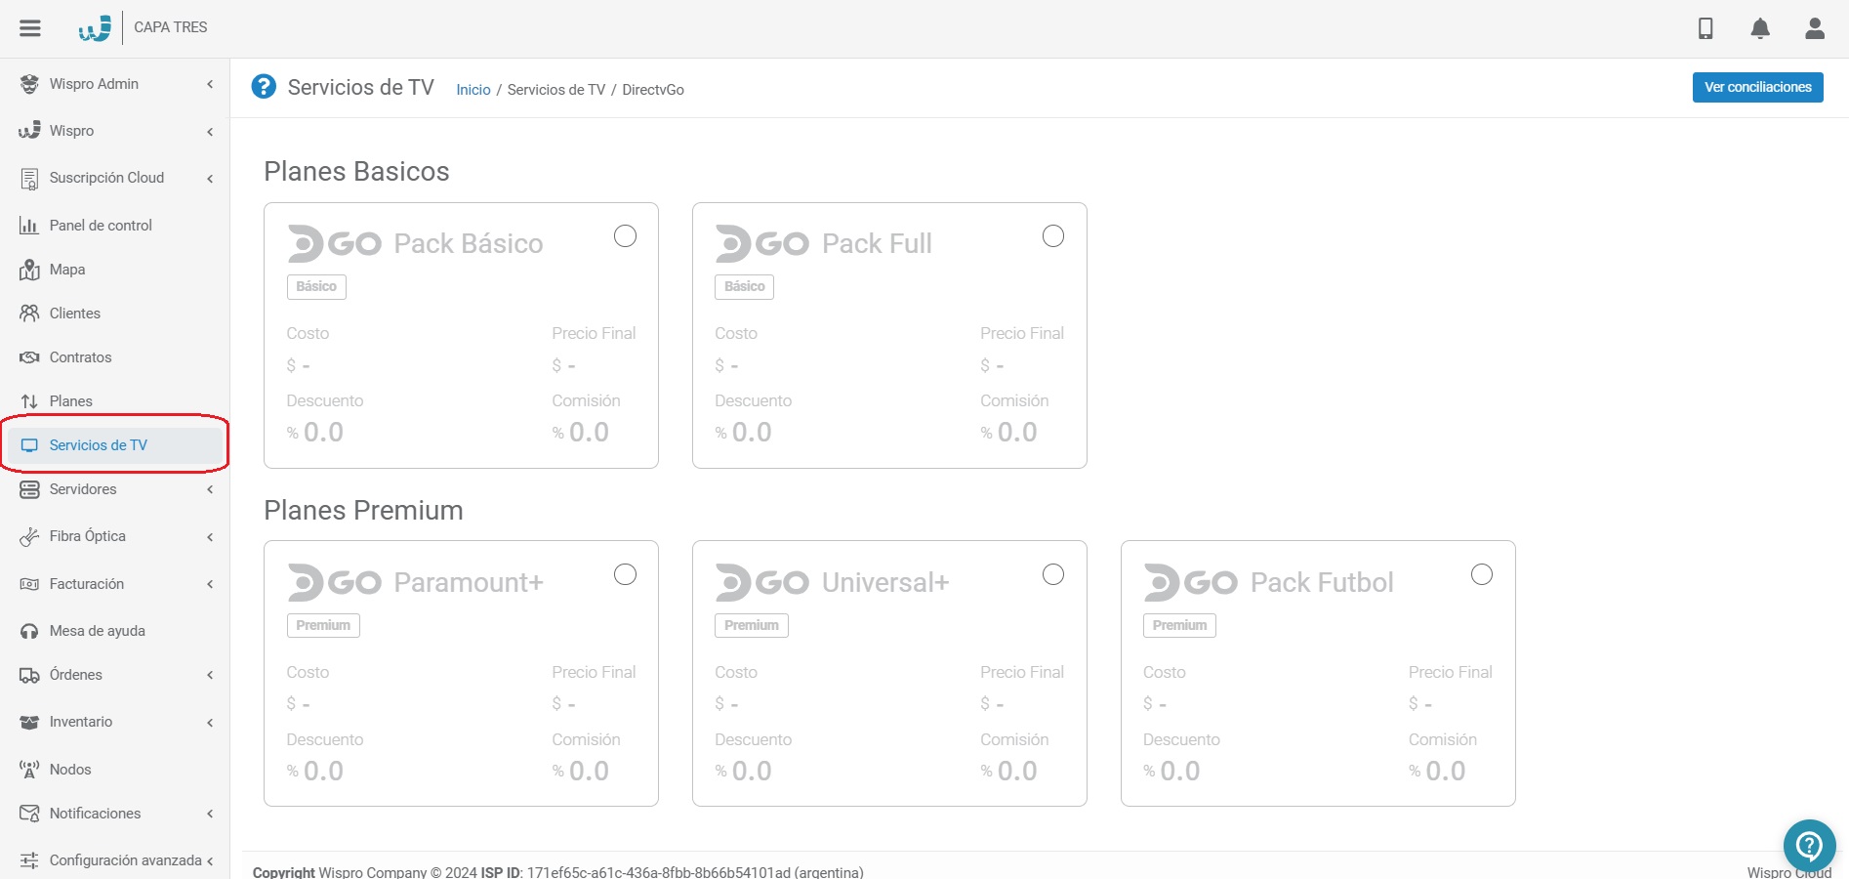Open the floating help chat bubble
This screenshot has height=879, width=1849.
point(1809,845)
